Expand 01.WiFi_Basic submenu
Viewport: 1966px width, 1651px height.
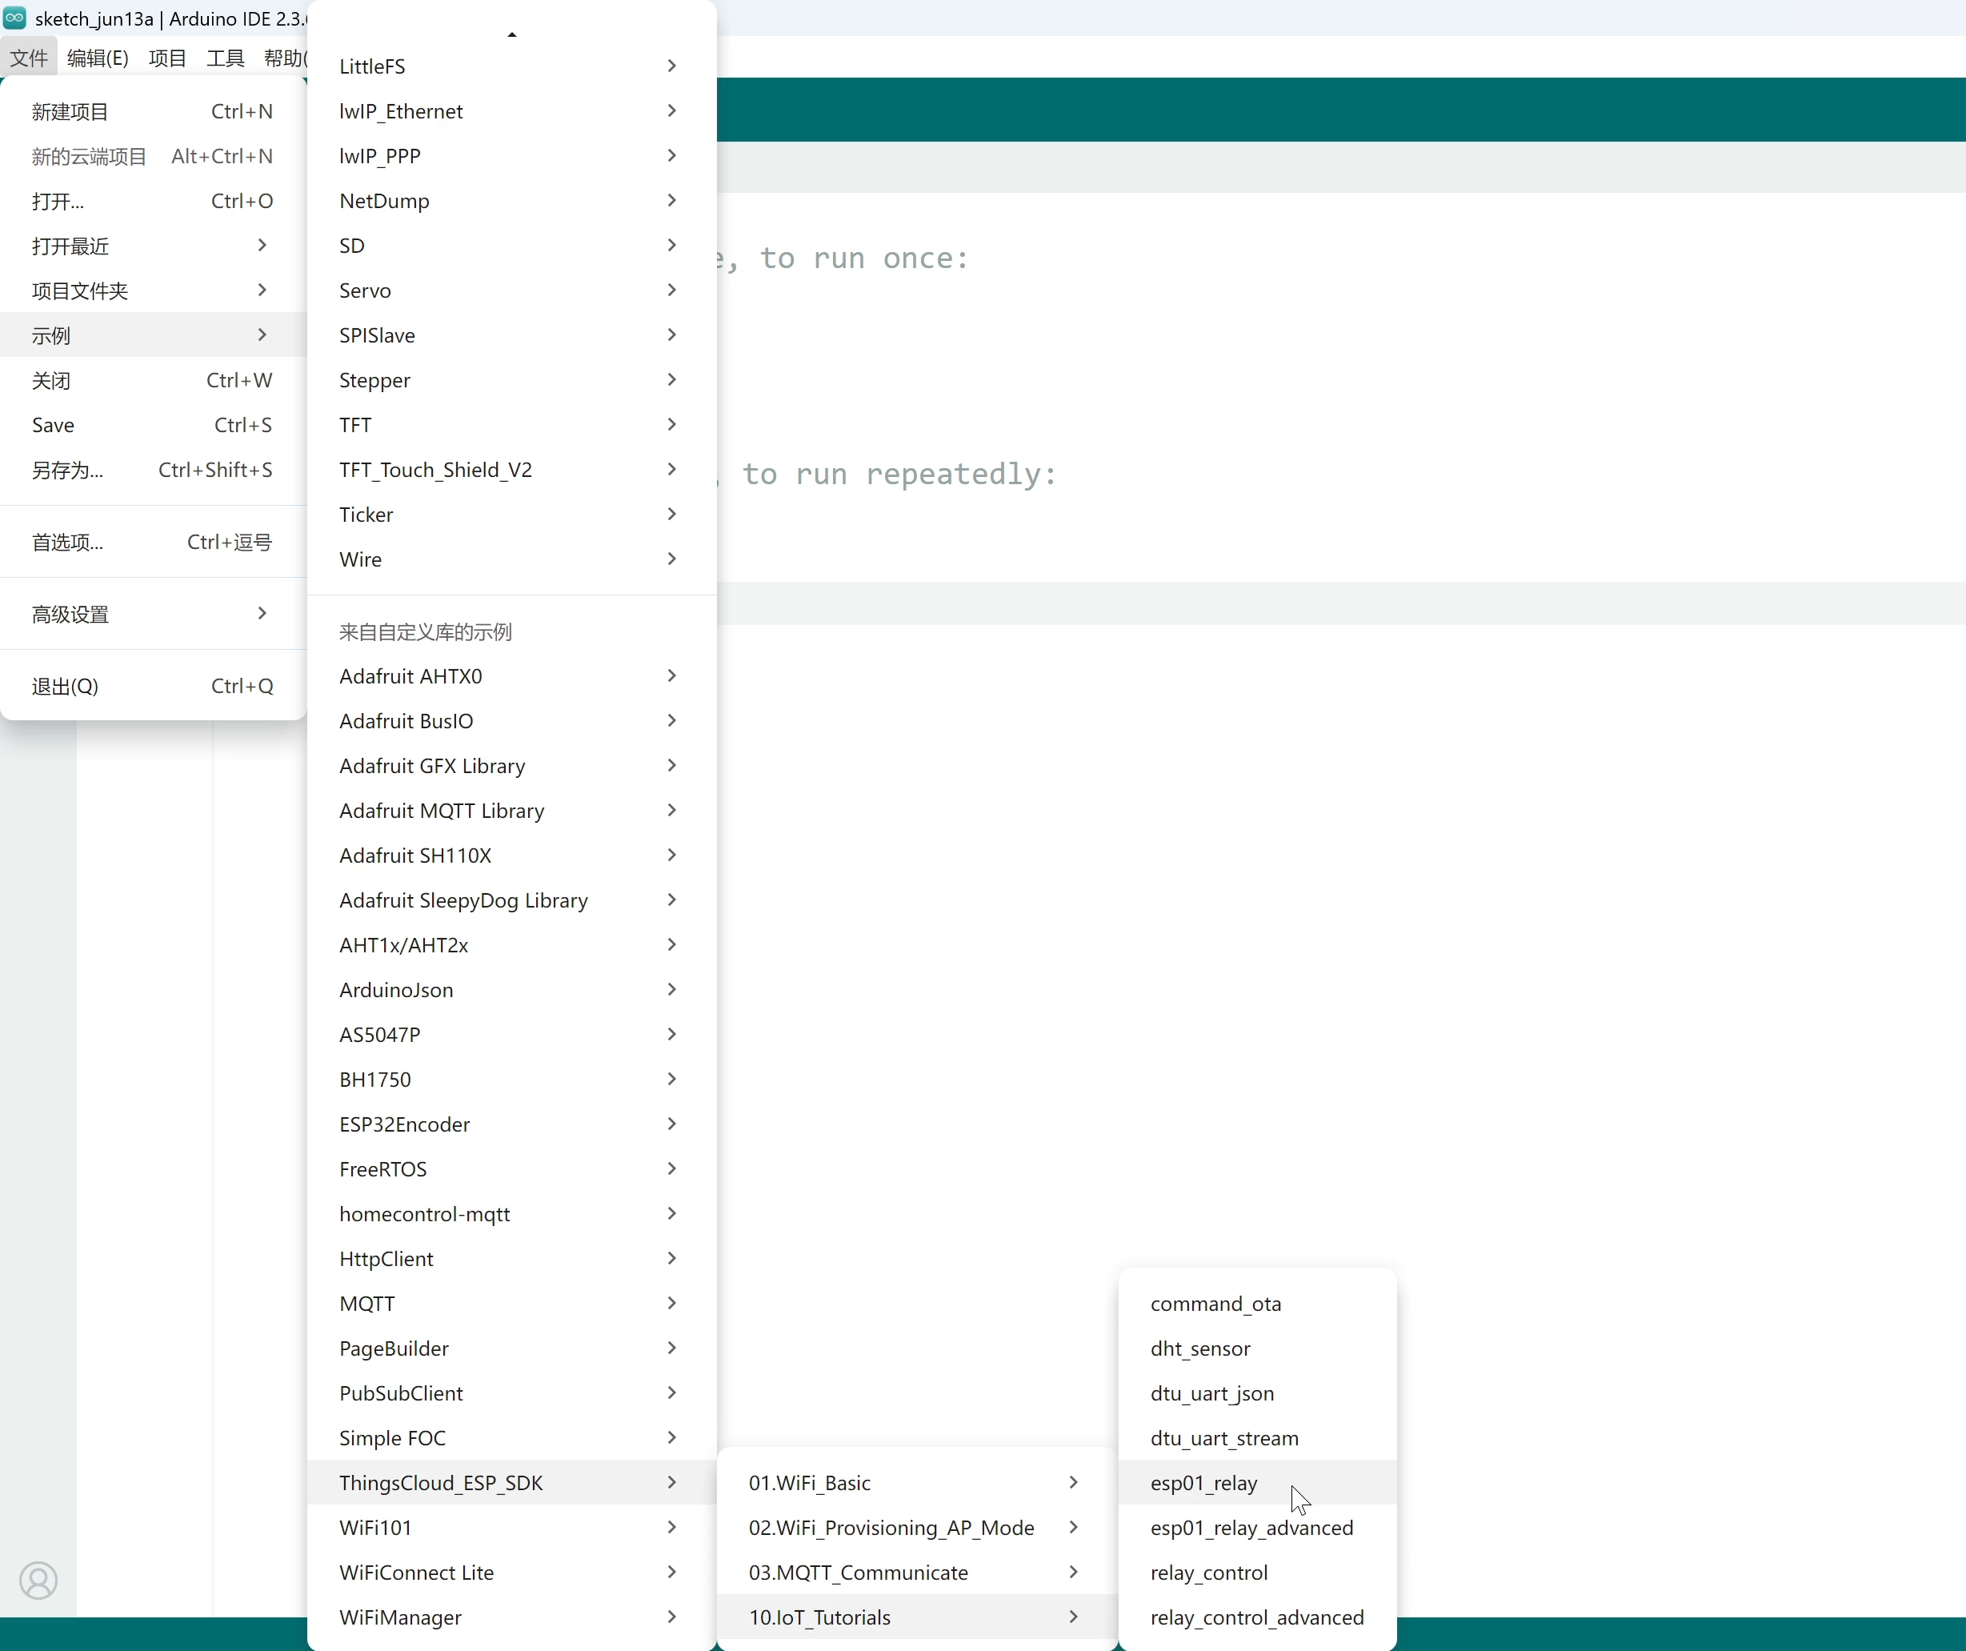coord(918,1484)
